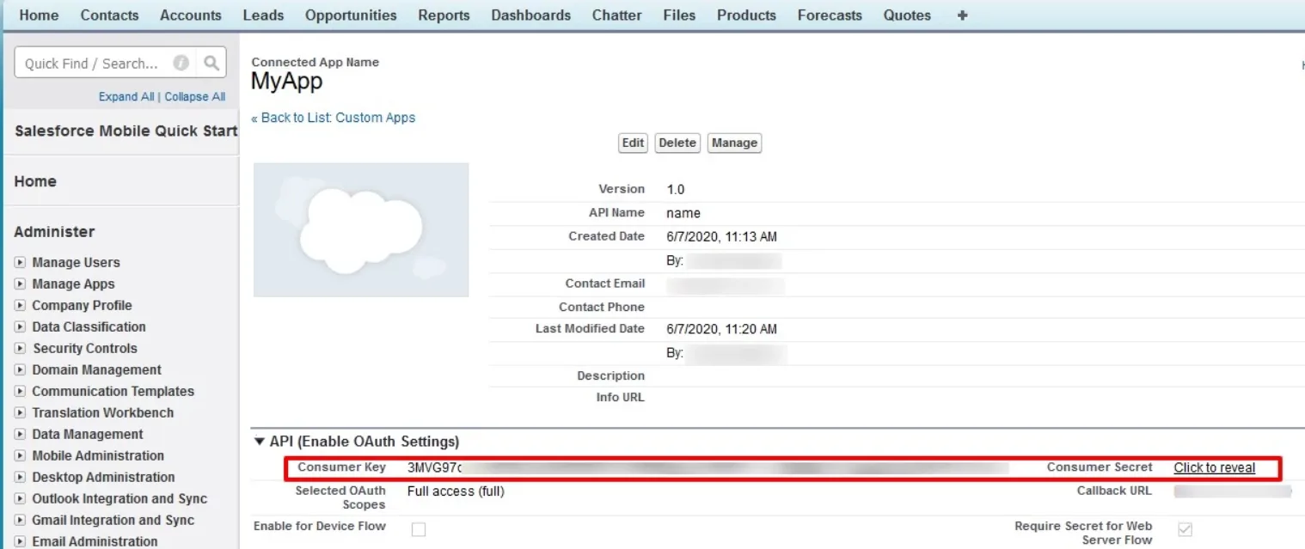Open the Reports tab
The width and height of the screenshot is (1305, 549).
coord(444,15)
